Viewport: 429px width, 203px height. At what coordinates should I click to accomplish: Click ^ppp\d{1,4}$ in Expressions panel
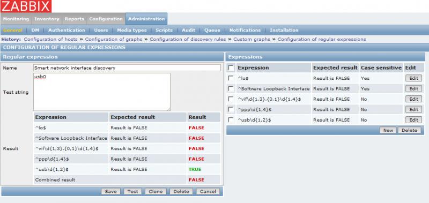(x=254, y=109)
